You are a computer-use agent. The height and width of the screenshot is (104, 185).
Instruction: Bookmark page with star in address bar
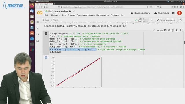pyautogui.click(x=160, y=7)
